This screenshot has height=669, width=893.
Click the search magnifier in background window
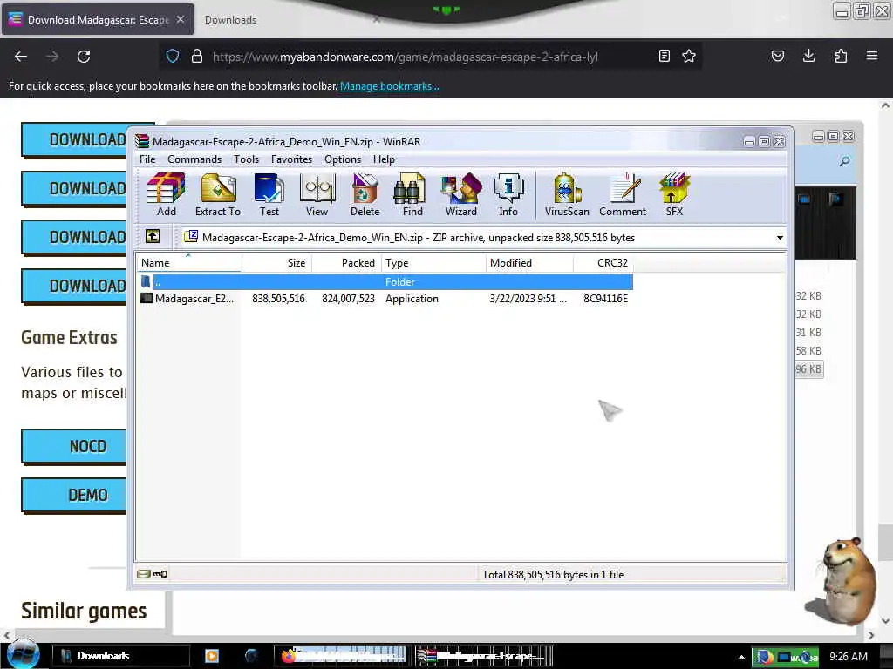coord(844,161)
